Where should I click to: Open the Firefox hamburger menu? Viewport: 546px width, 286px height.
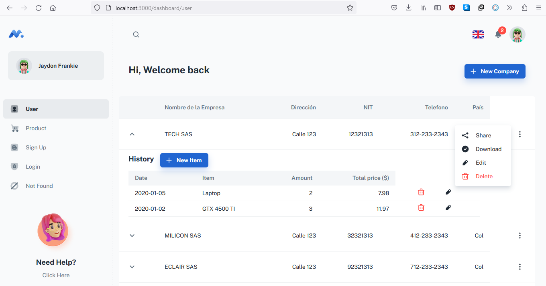pyautogui.click(x=538, y=8)
